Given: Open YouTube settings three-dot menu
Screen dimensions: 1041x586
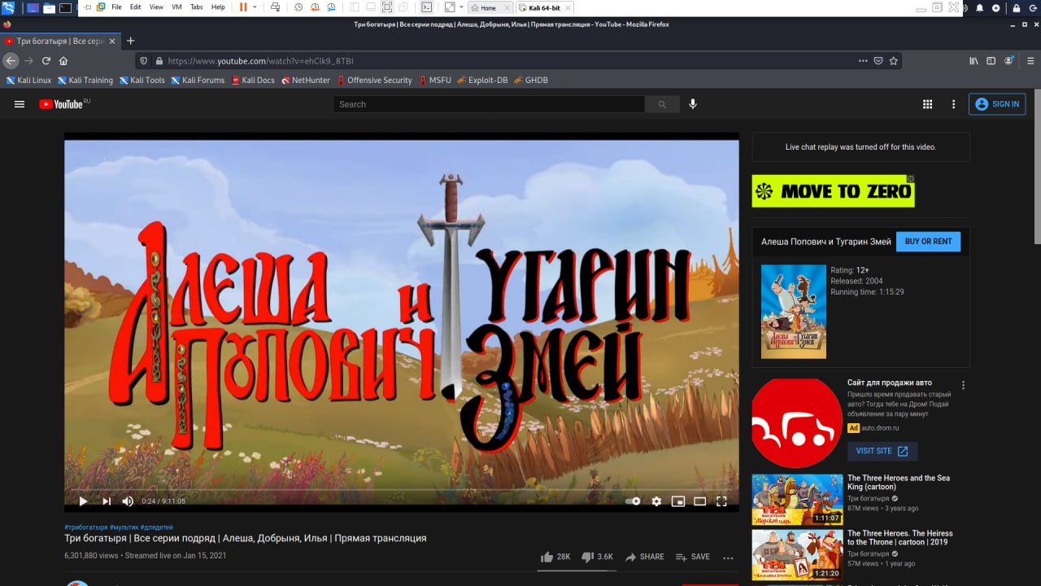Looking at the screenshot, I should click(953, 104).
